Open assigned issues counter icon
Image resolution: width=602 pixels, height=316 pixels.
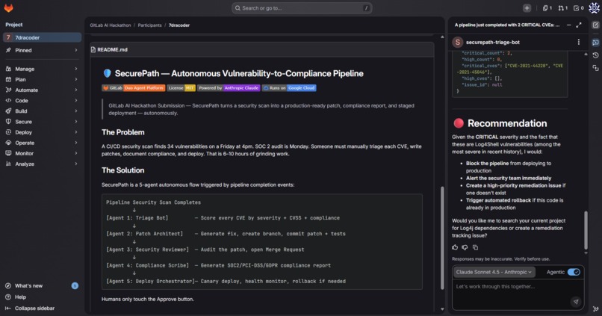point(547,8)
